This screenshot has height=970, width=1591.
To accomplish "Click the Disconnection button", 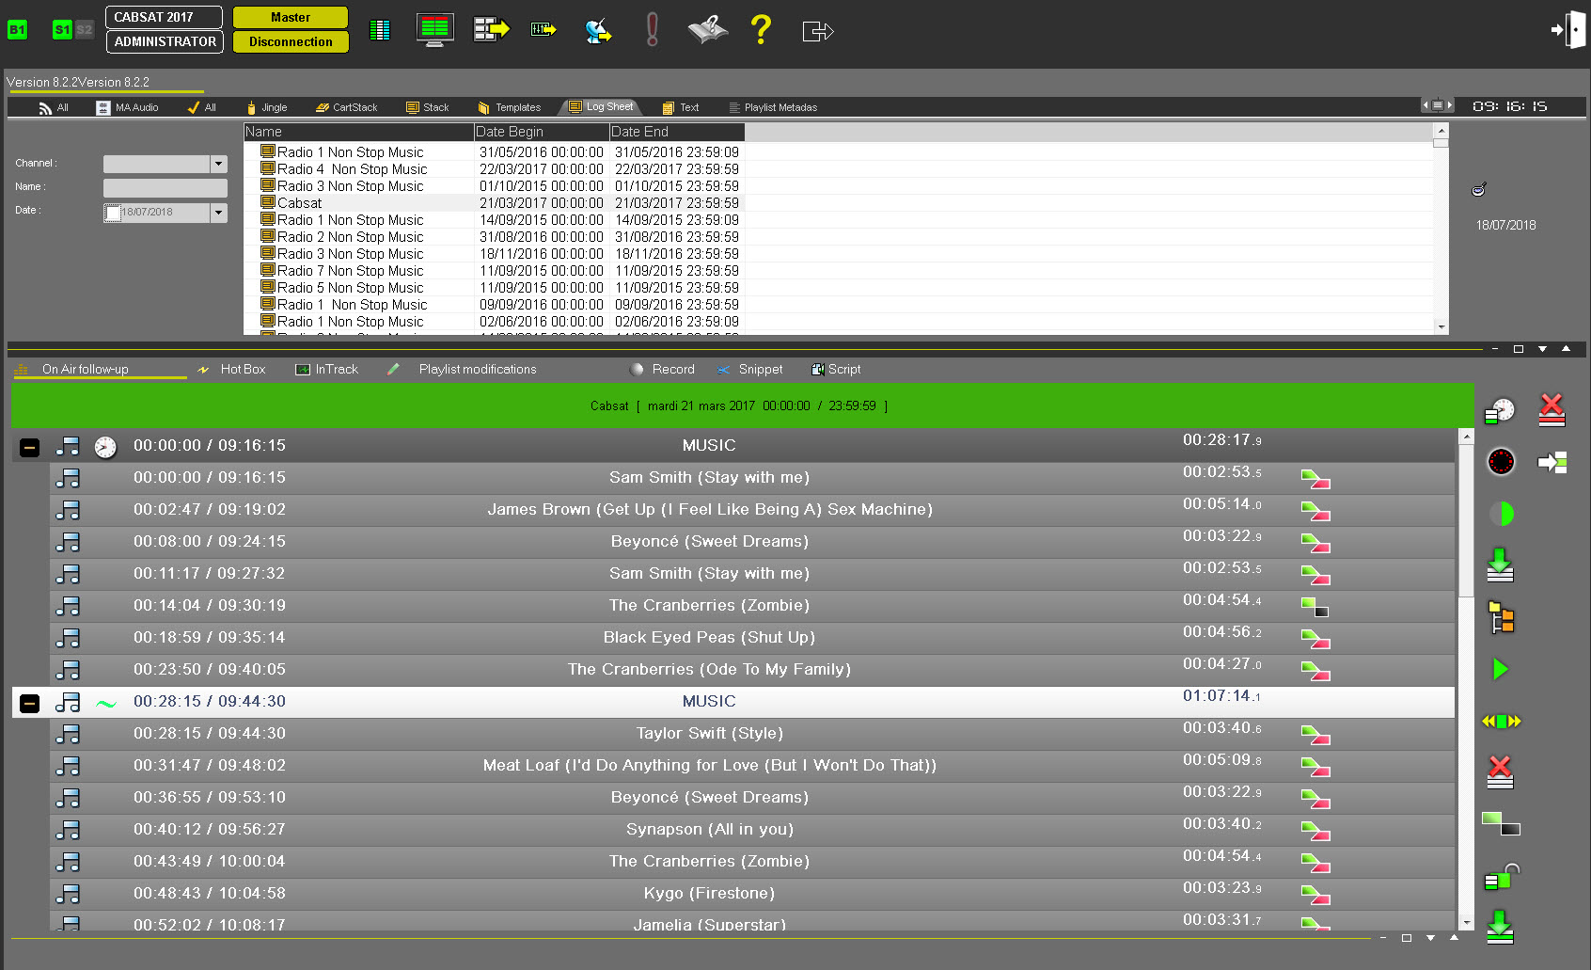I will 291,41.
